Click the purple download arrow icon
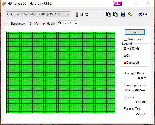 click(117, 4)
